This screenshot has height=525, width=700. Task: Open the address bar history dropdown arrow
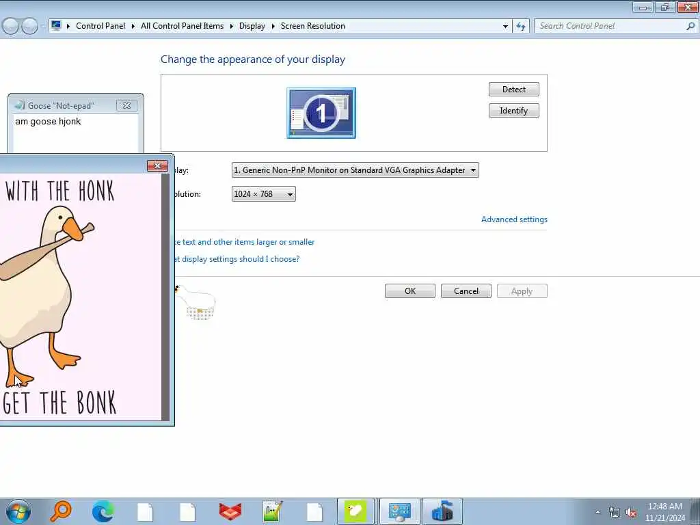[x=505, y=27]
